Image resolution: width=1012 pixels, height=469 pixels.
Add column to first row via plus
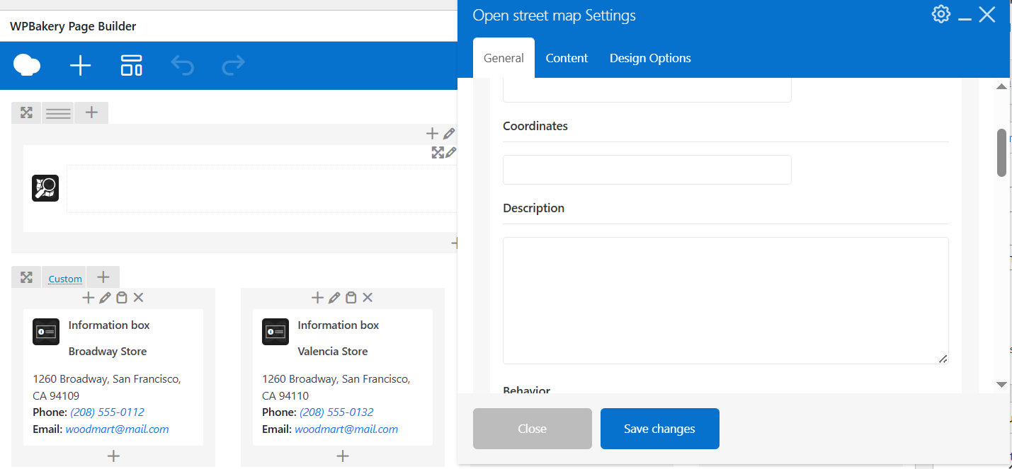click(x=91, y=112)
